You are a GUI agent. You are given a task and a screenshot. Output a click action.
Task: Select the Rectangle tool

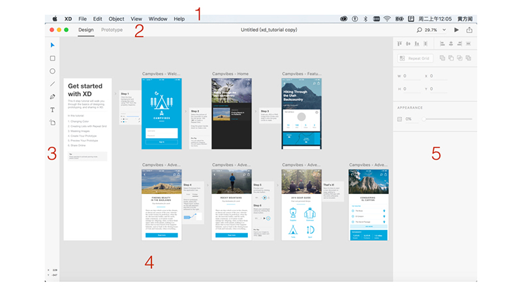point(53,58)
